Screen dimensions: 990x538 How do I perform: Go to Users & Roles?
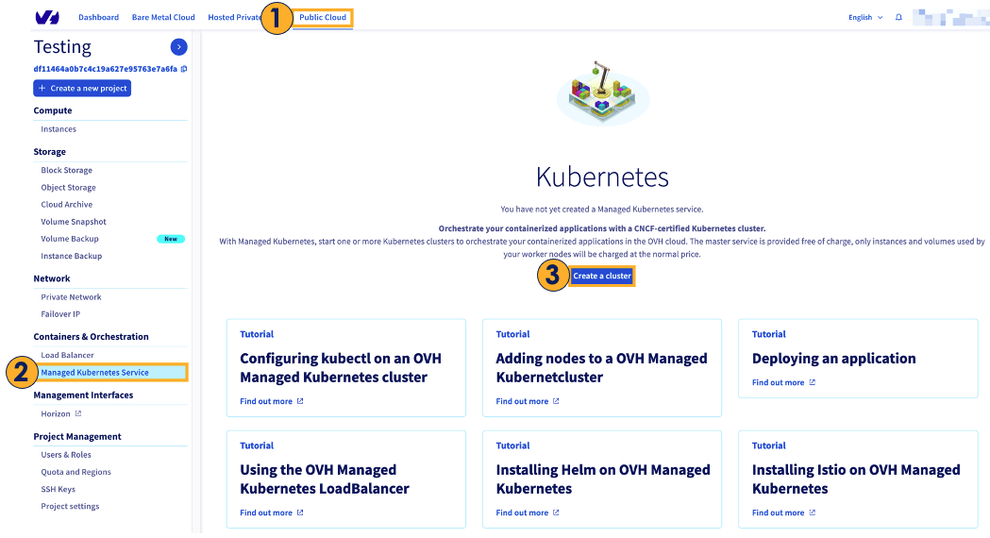(x=66, y=455)
